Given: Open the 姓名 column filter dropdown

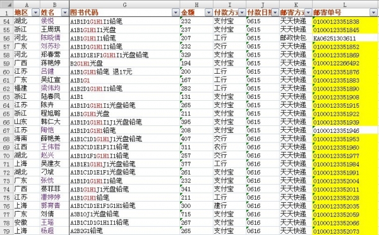Looking at the screenshot, I should click(65, 13).
